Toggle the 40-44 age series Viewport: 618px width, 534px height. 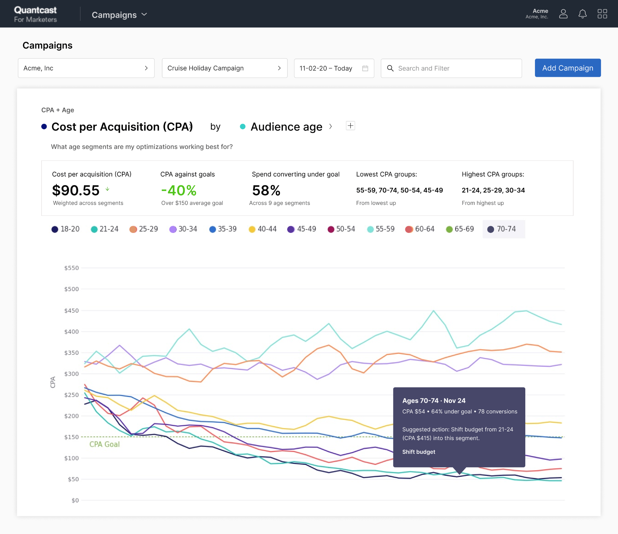point(262,229)
